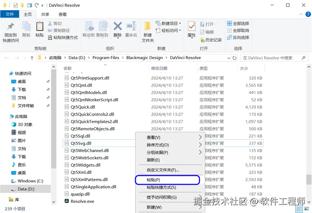Click the Copy icon in the ribbon
312x213 pixels.
point(26,26)
